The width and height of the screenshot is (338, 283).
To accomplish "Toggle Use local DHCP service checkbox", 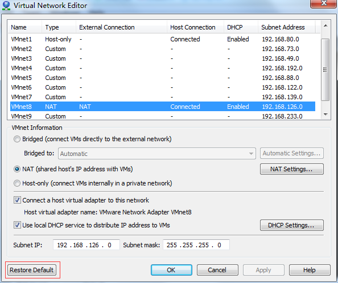I will coord(17,225).
